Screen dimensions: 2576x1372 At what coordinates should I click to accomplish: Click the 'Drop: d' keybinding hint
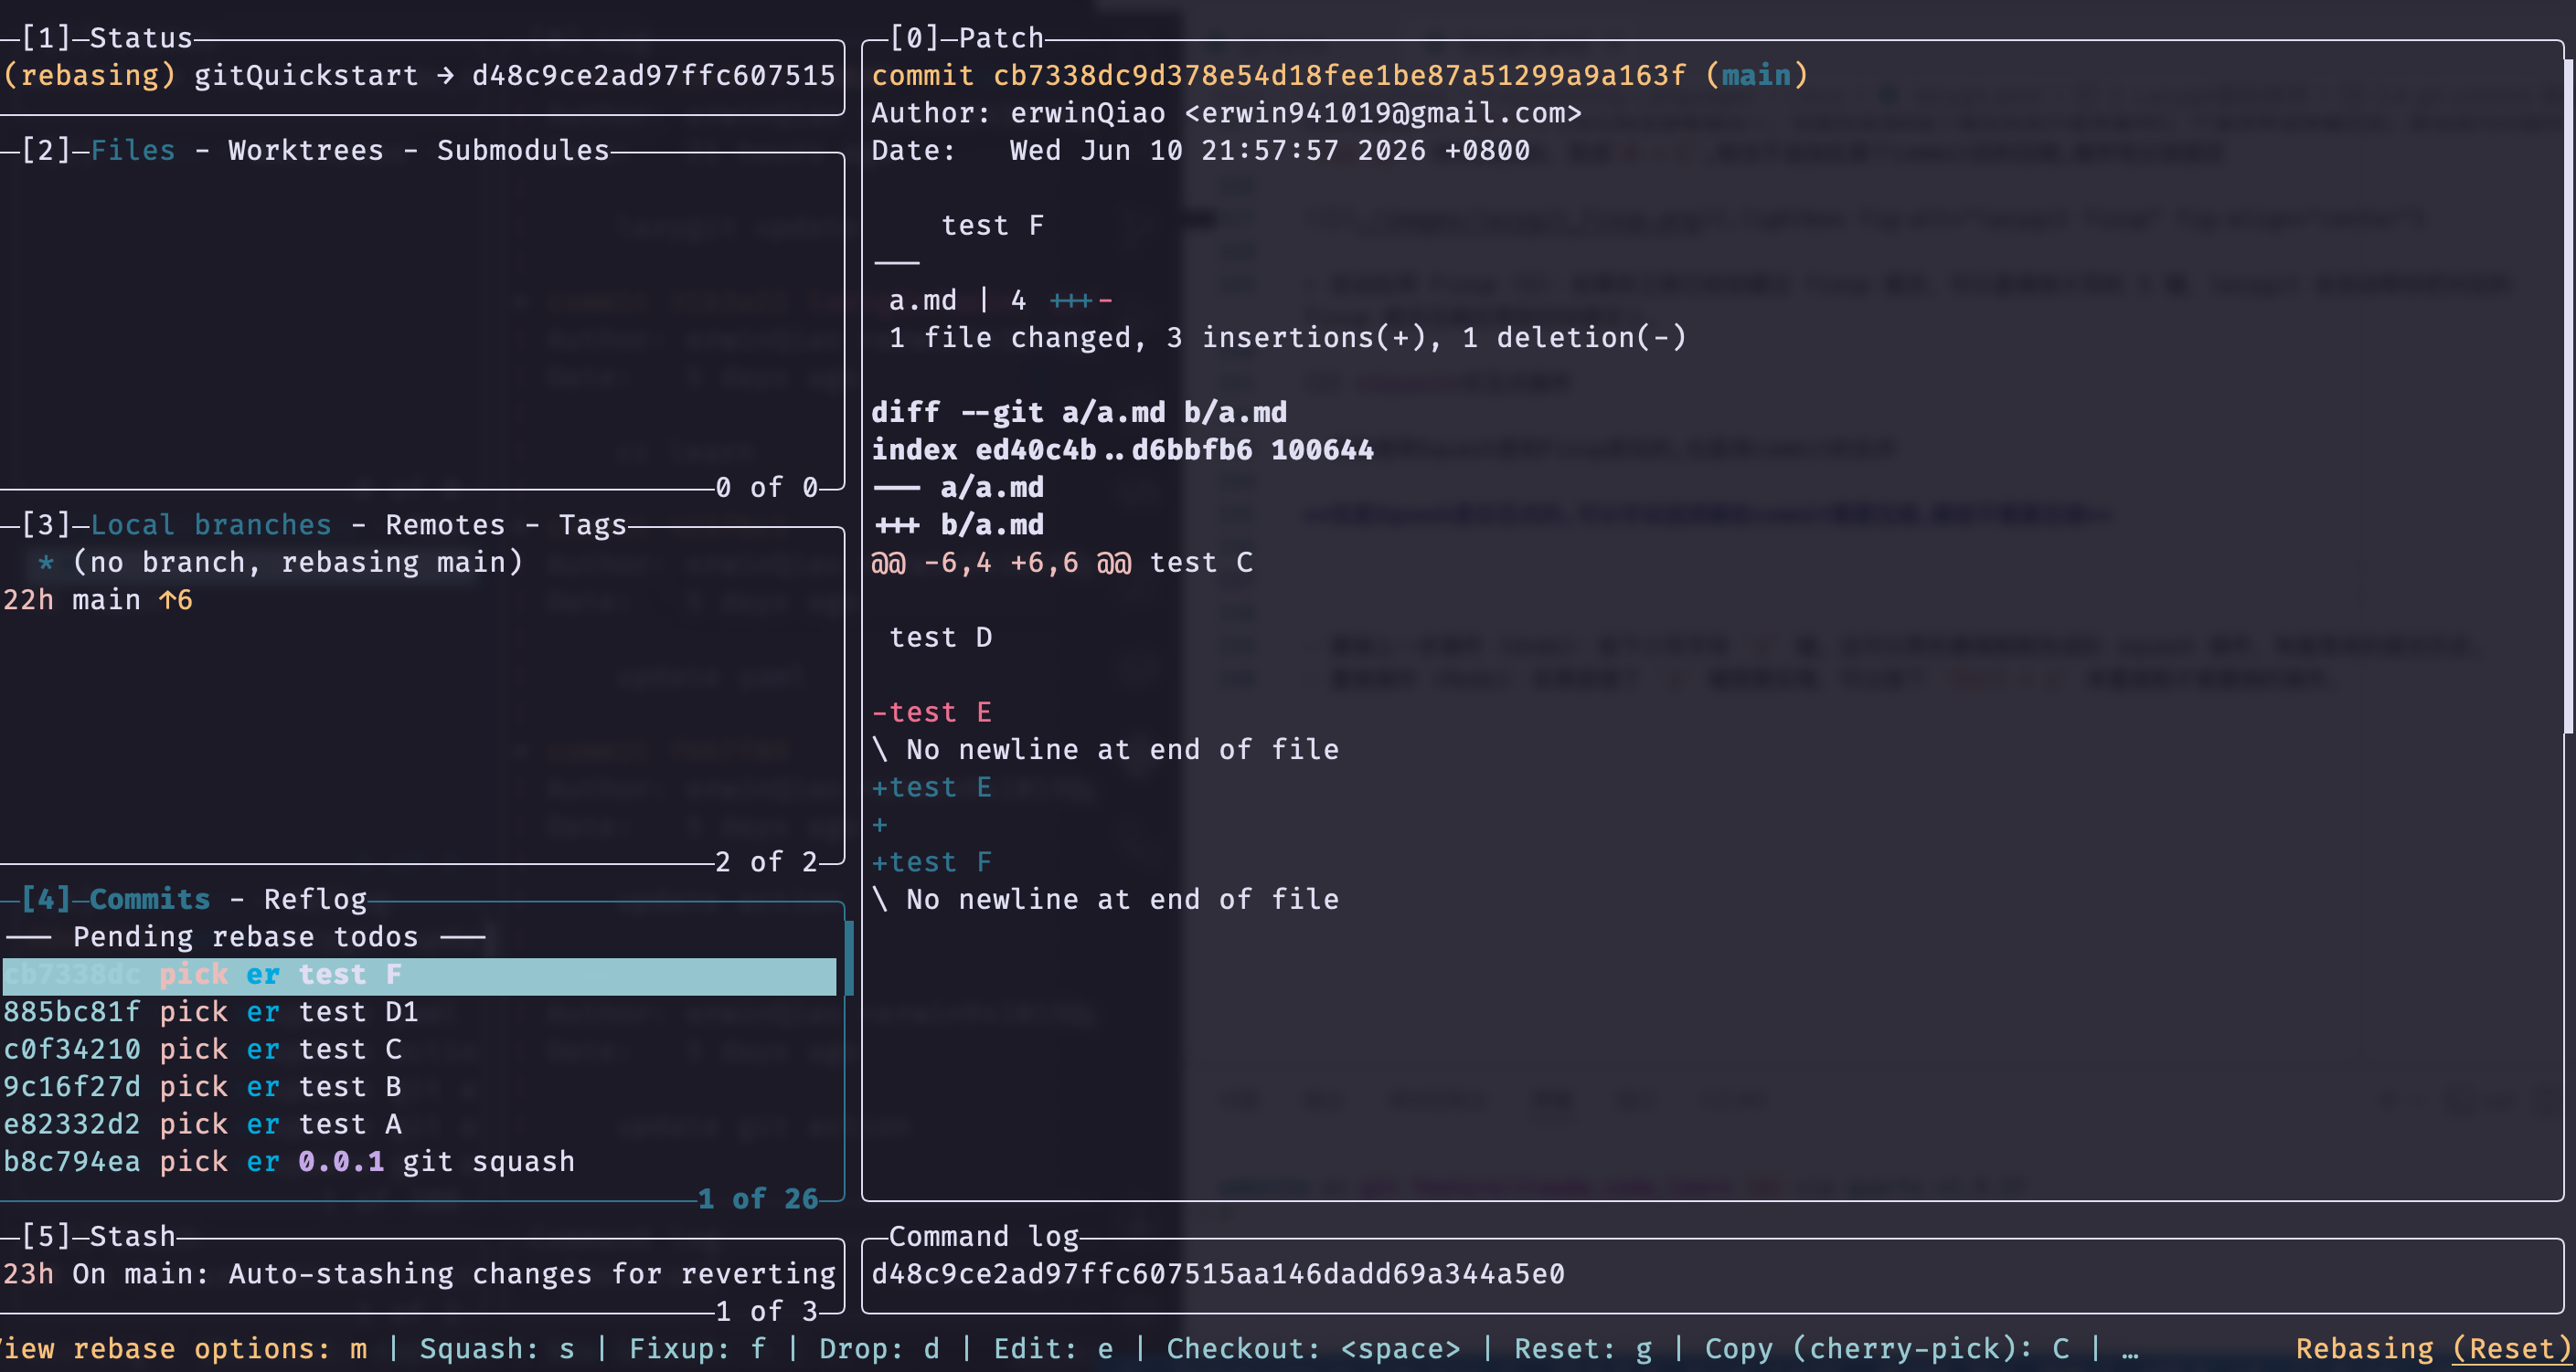879,1349
